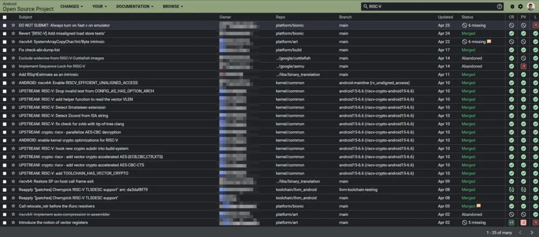Open the BROWSE dropdown menu

coord(173,6)
